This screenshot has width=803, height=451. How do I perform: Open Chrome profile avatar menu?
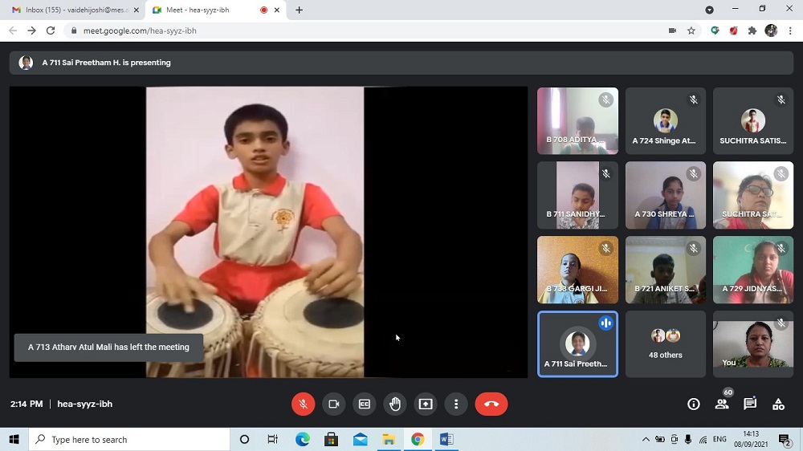tap(771, 30)
